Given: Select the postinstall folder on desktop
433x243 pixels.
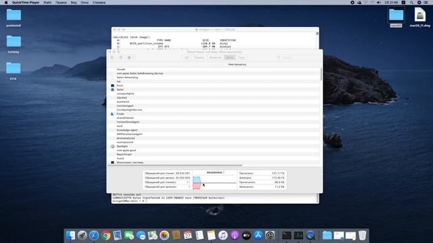Looking at the screenshot, I should [x=14, y=18].
